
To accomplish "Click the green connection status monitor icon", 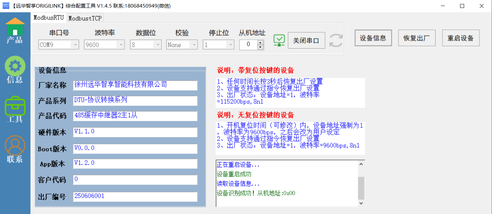I will (x=279, y=40).
